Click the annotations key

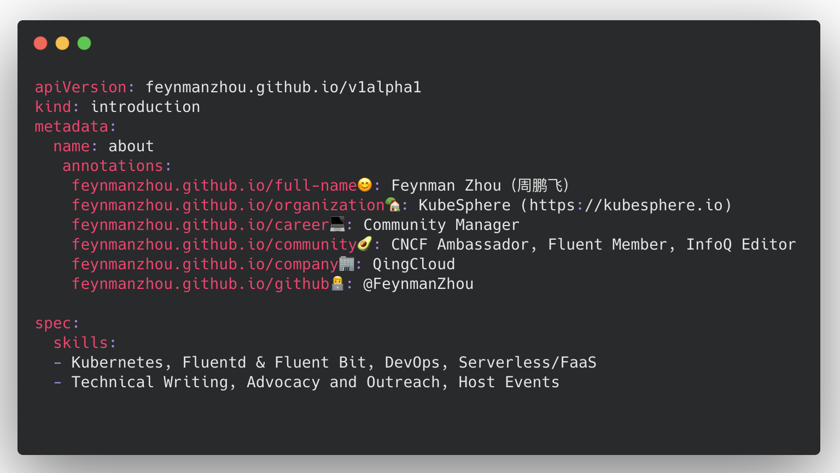(113, 166)
